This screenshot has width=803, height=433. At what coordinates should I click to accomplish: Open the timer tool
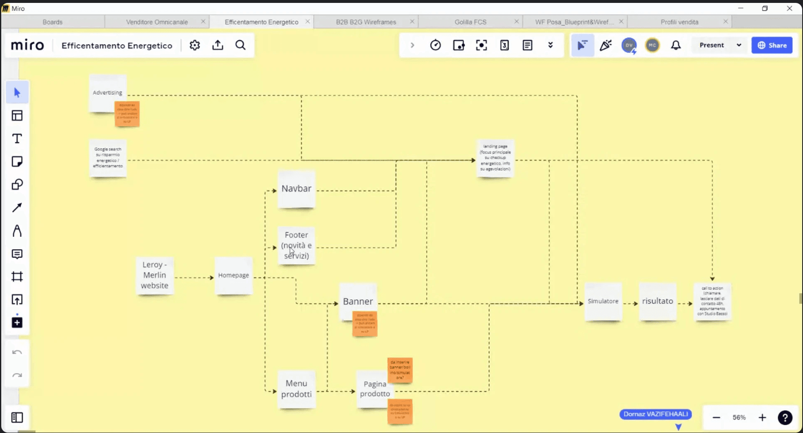click(435, 45)
